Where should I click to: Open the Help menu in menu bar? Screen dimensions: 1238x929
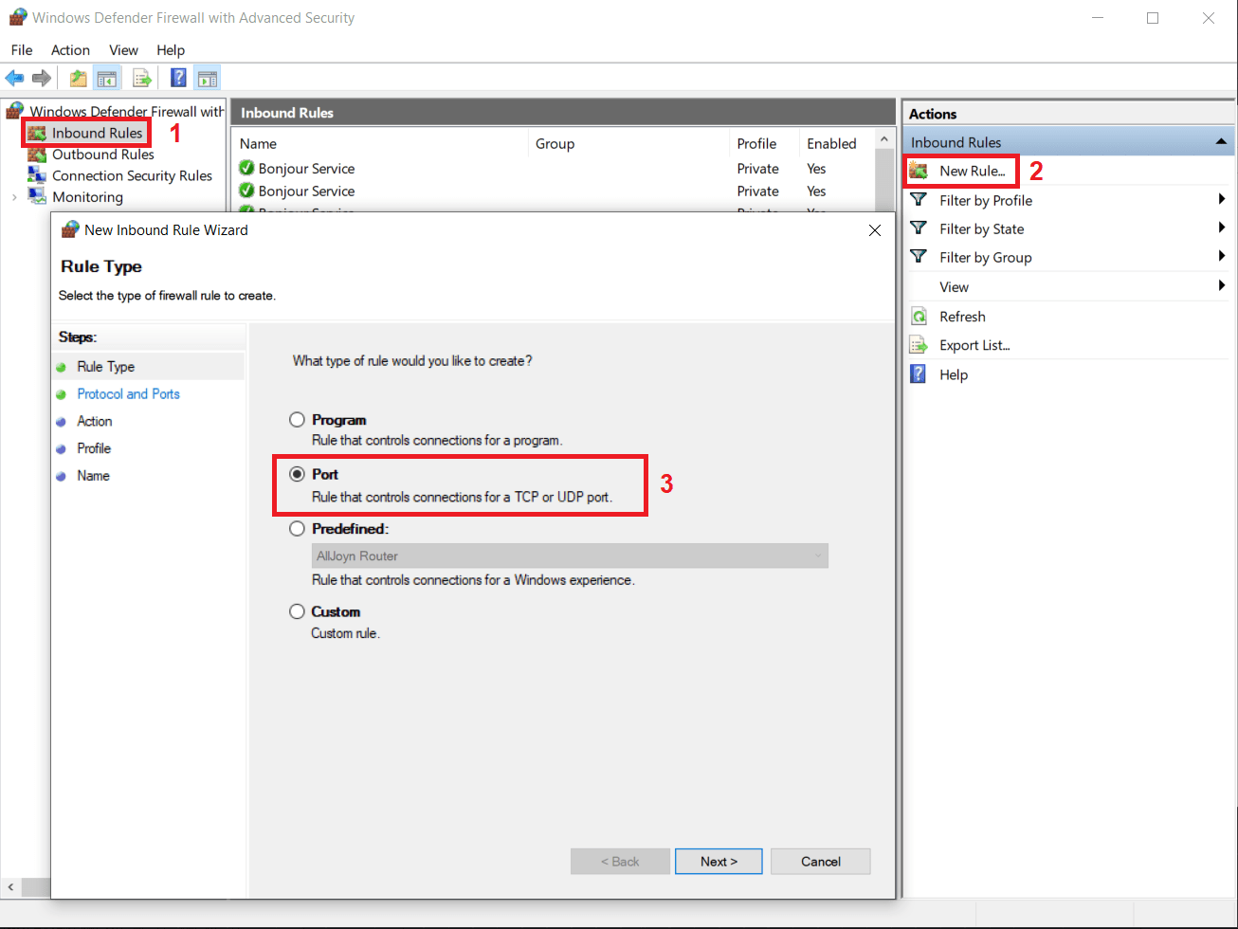point(171,49)
